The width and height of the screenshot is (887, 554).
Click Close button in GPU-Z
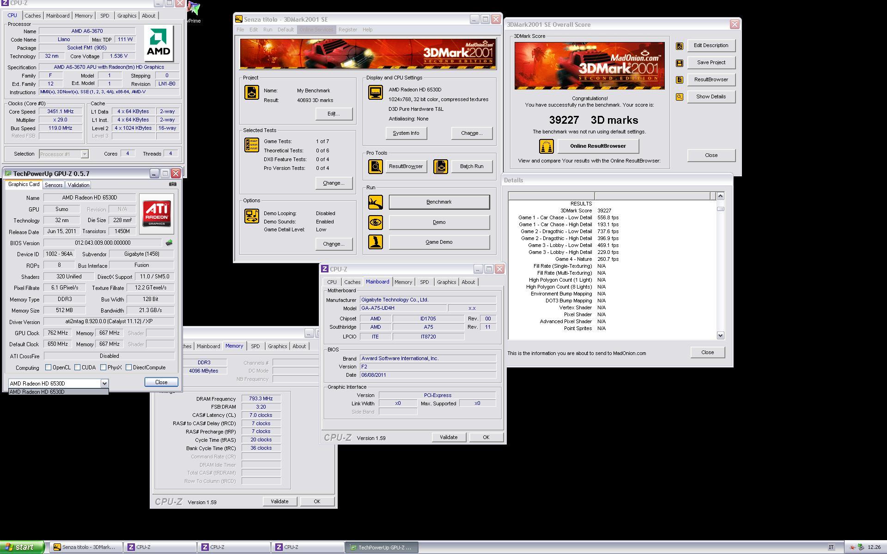click(161, 382)
